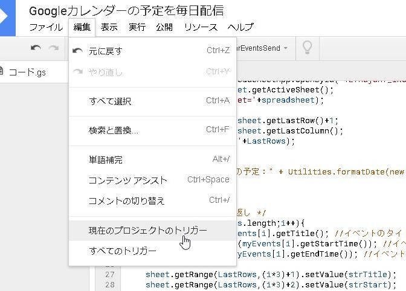Click the undo arrow in the toolbar

click(x=36, y=48)
